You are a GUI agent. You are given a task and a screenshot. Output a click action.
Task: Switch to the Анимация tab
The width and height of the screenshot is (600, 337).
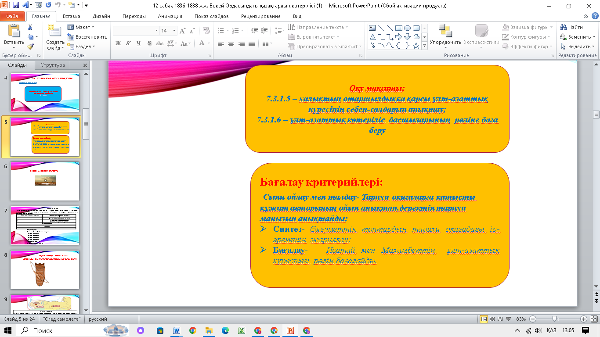(x=170, y=16)
